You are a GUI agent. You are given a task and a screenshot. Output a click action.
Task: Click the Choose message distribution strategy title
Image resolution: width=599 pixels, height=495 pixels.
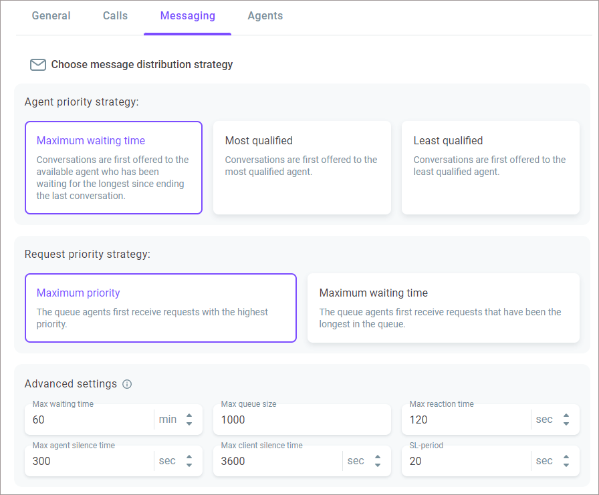coord(142,65)
